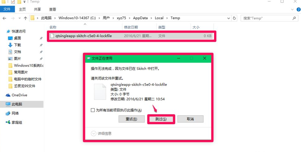This screenshot has height=152, width=301.
Task: Click the 跳过(S) button
Action: [x=161, y=119]
